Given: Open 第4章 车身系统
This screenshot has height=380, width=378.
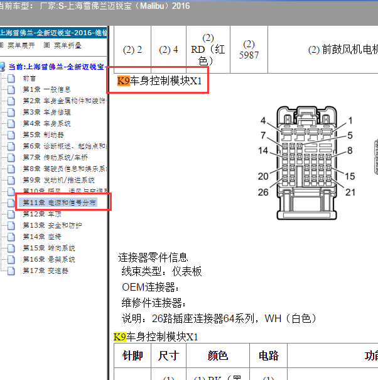Looking at the screenshot, I should tap(46, 123).
